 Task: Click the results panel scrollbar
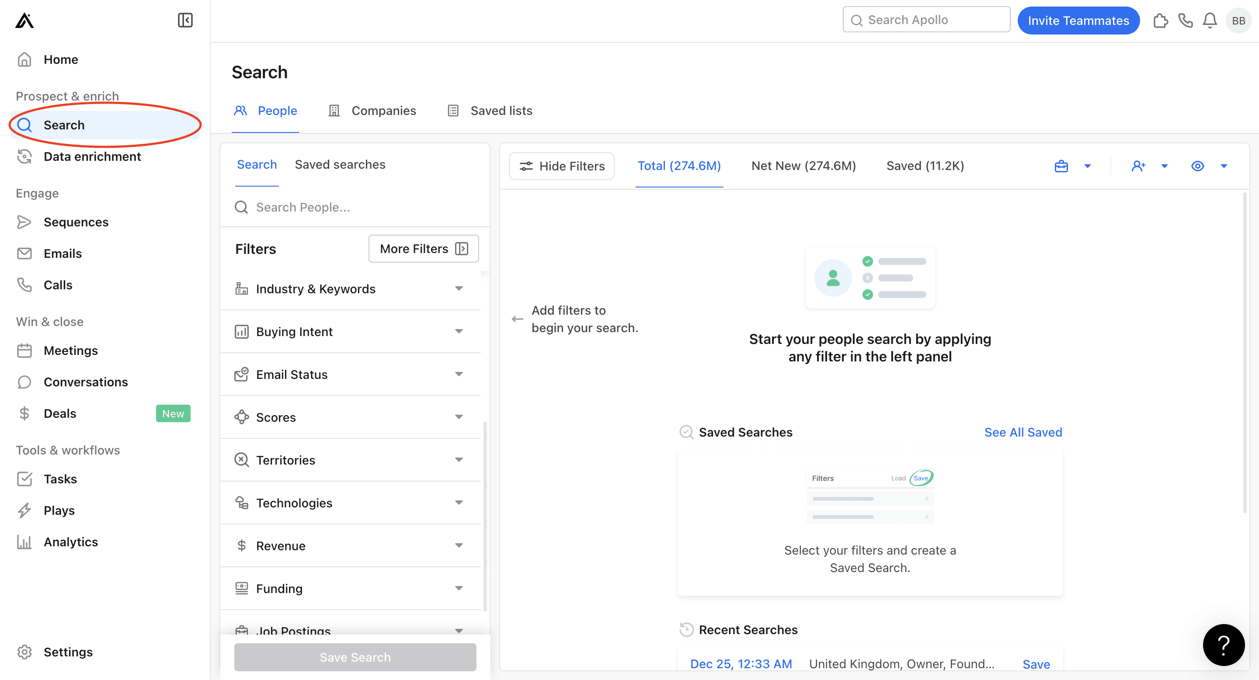tap(1244, 352)
